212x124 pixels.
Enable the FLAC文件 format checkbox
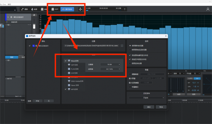point(65,69)
